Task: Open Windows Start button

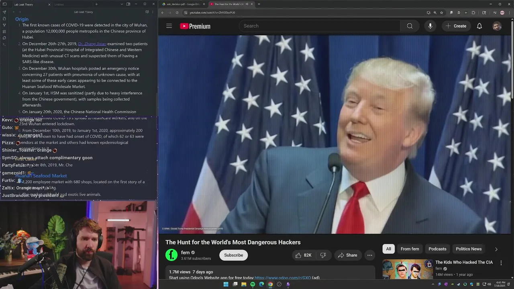Action: pos(226,284)
